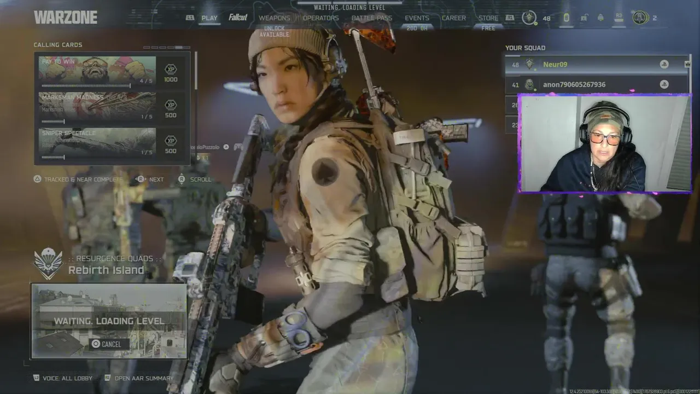Open the EVENTS tab

tap(417, 18)
